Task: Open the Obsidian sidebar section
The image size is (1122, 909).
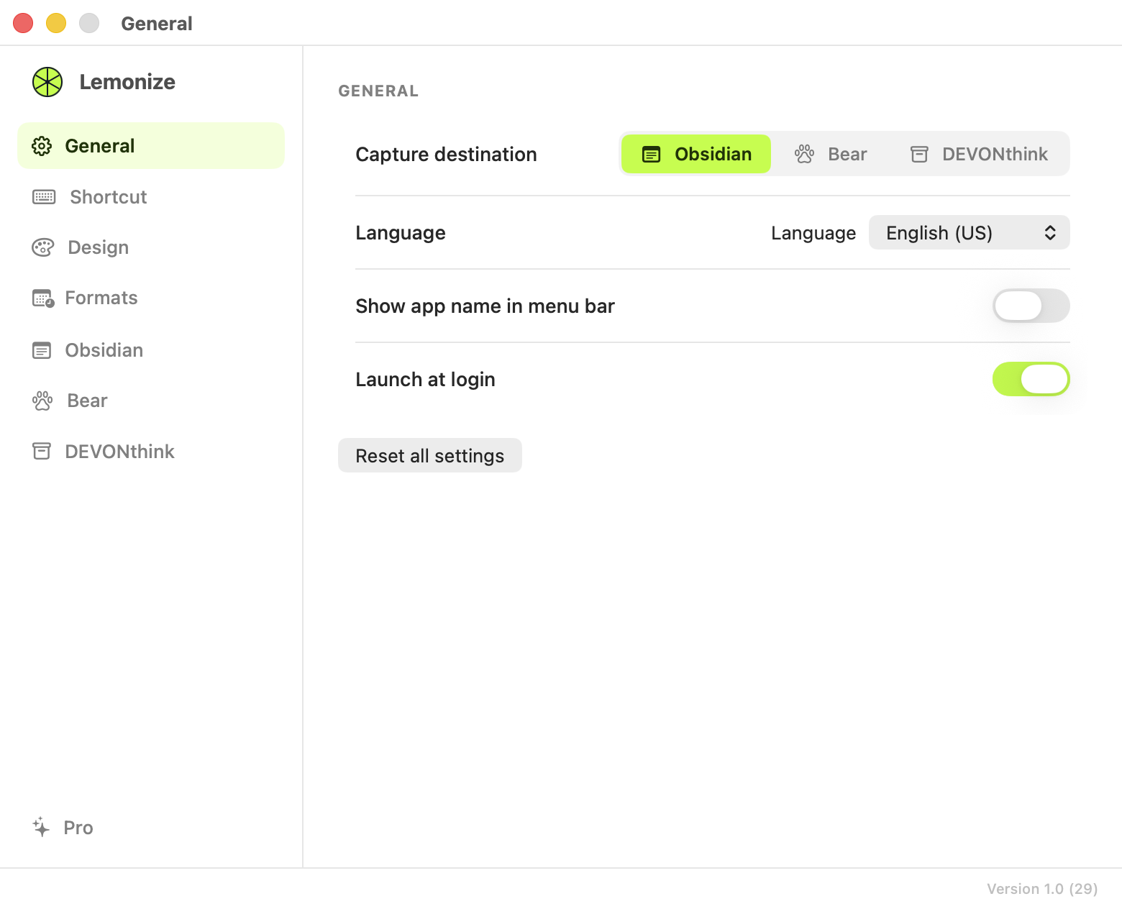Action: point(151,350)
